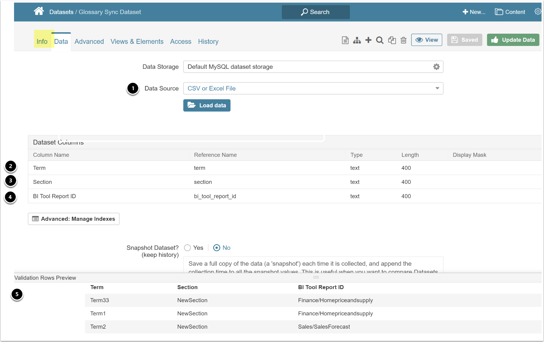Switch to the Info tab
The width and height of the screenshot is (544, 342).
42,41
